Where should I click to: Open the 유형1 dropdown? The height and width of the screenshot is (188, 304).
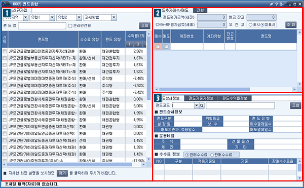tap(52, 17)
